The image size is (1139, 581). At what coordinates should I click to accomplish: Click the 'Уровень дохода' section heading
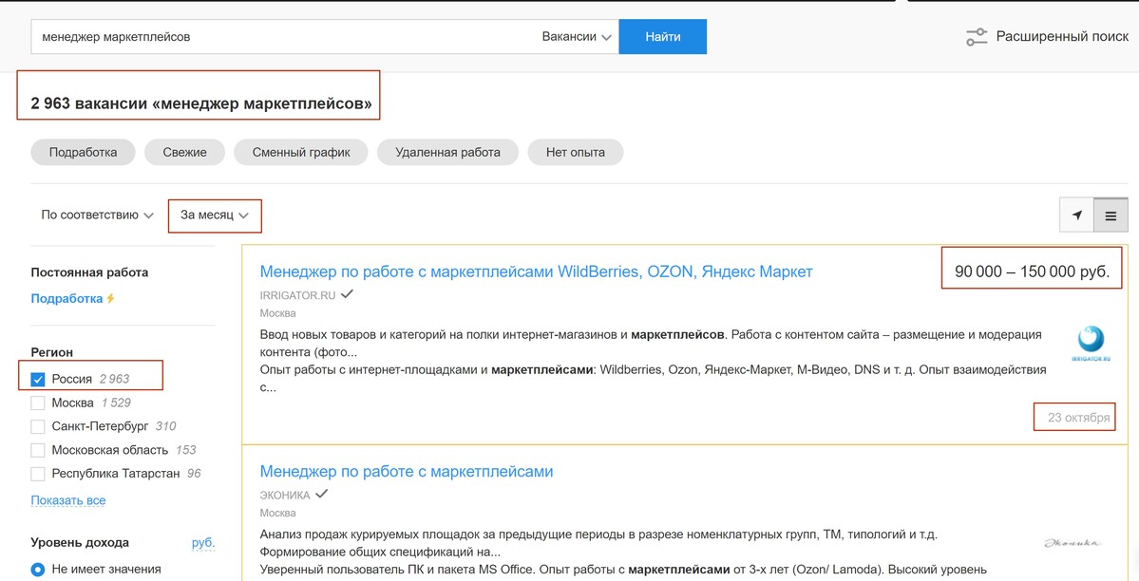80,542
